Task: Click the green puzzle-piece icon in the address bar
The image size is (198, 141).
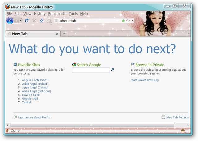Action: coord(123,21)
